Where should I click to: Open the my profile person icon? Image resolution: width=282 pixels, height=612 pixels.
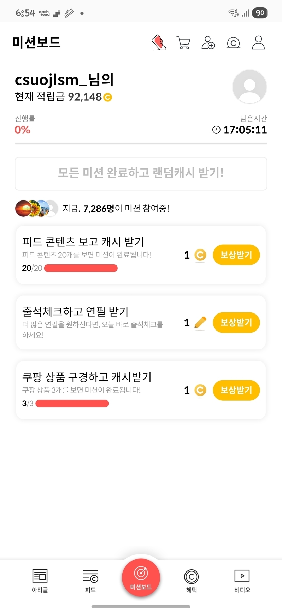pos(258,43)
